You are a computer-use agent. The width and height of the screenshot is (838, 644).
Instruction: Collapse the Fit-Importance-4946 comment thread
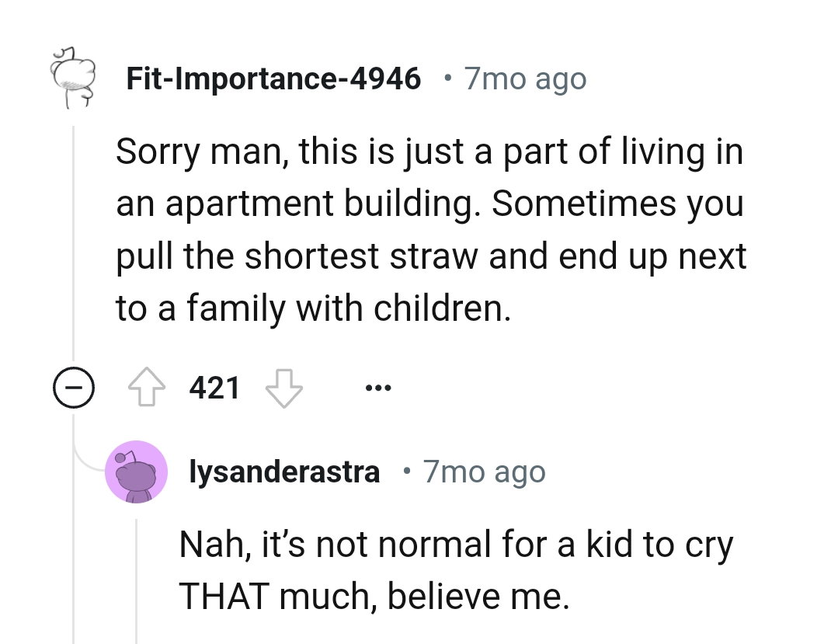(74, 387)
